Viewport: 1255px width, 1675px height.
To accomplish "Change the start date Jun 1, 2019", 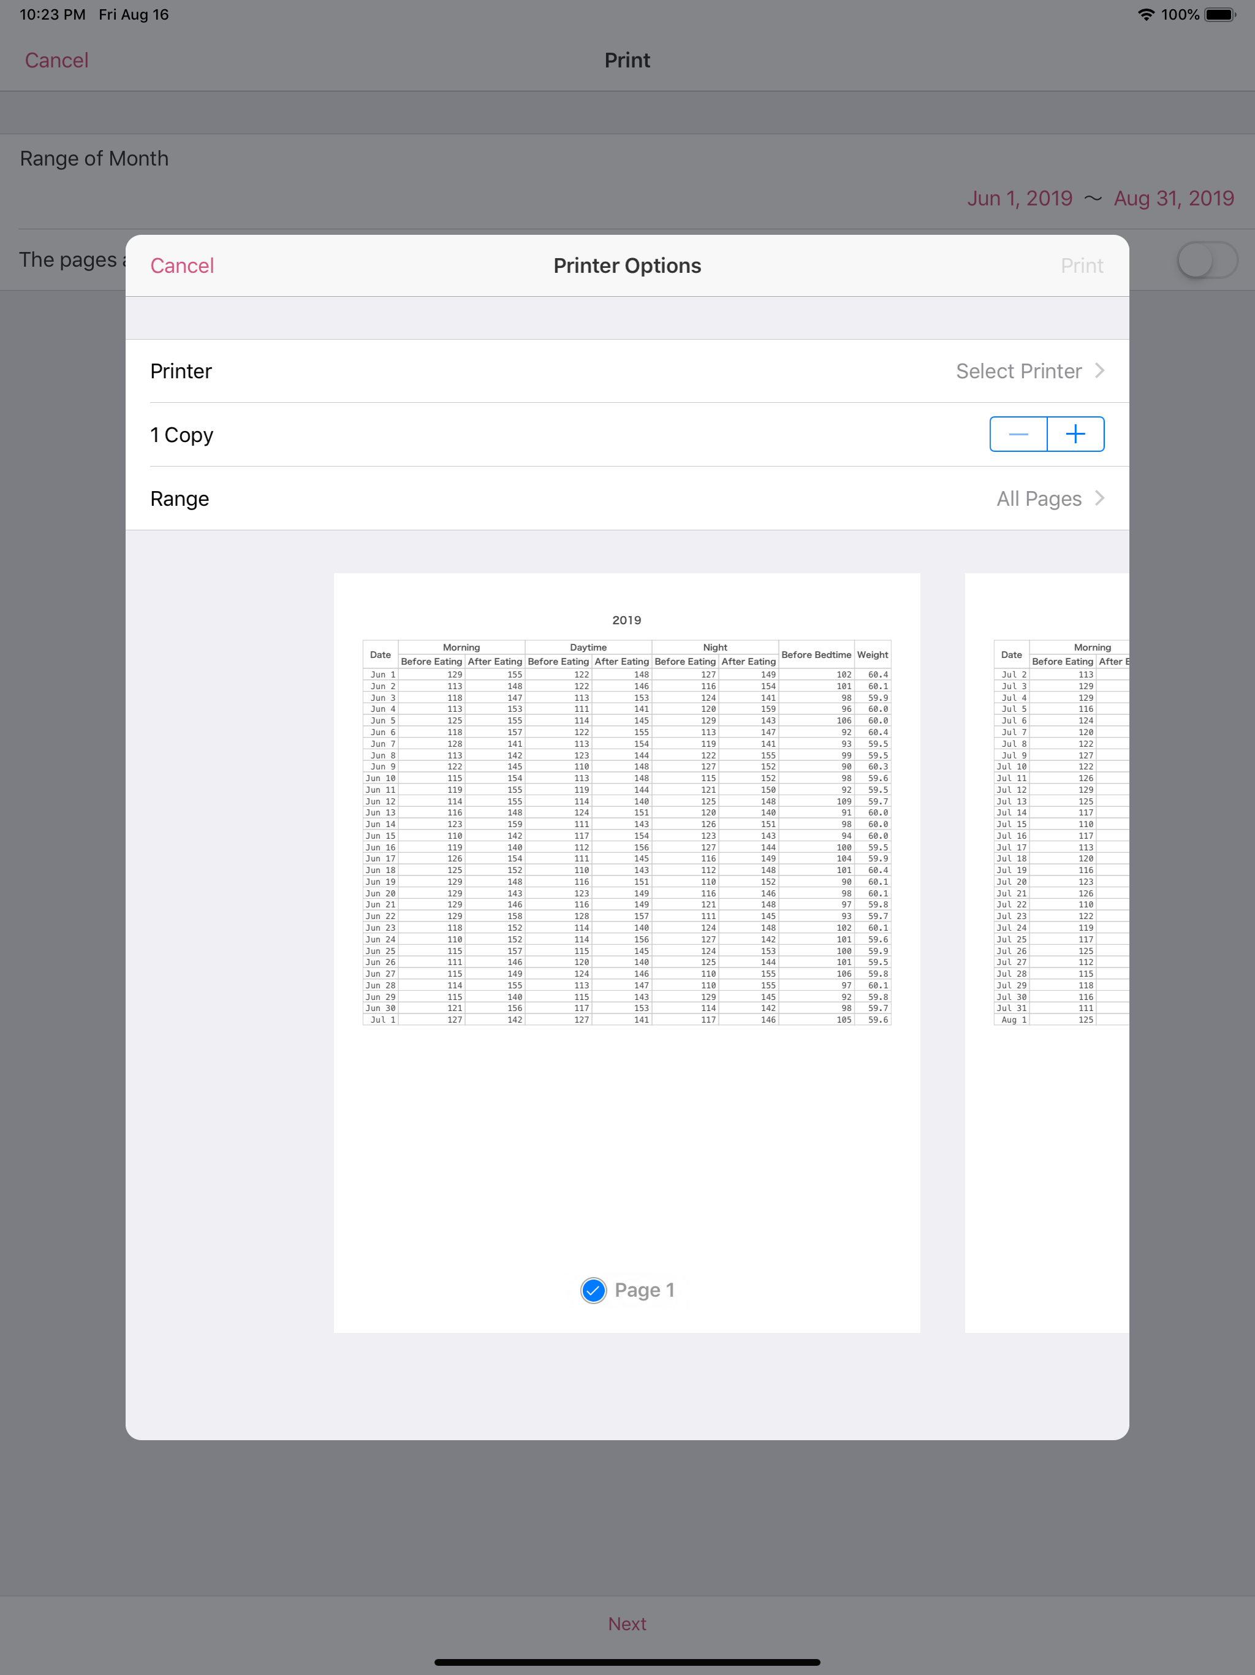I will pyautogui.click(x=1020, y=199).
